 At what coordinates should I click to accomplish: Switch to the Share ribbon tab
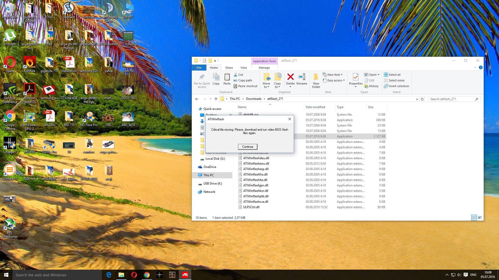pyautogui.click(x=229, y=68)
